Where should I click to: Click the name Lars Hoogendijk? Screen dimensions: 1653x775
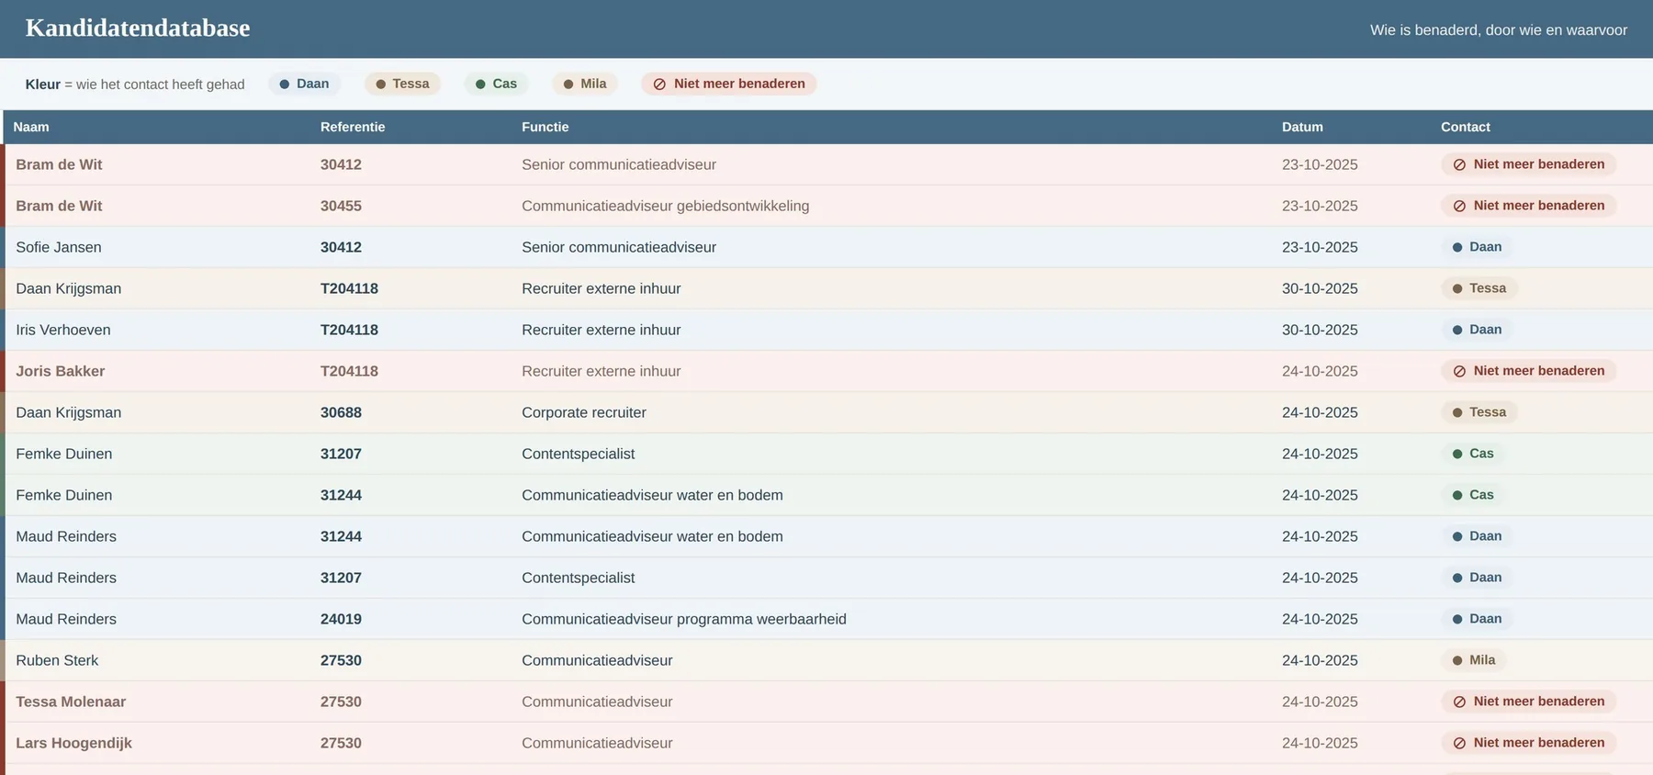click(x=74, y=743)
